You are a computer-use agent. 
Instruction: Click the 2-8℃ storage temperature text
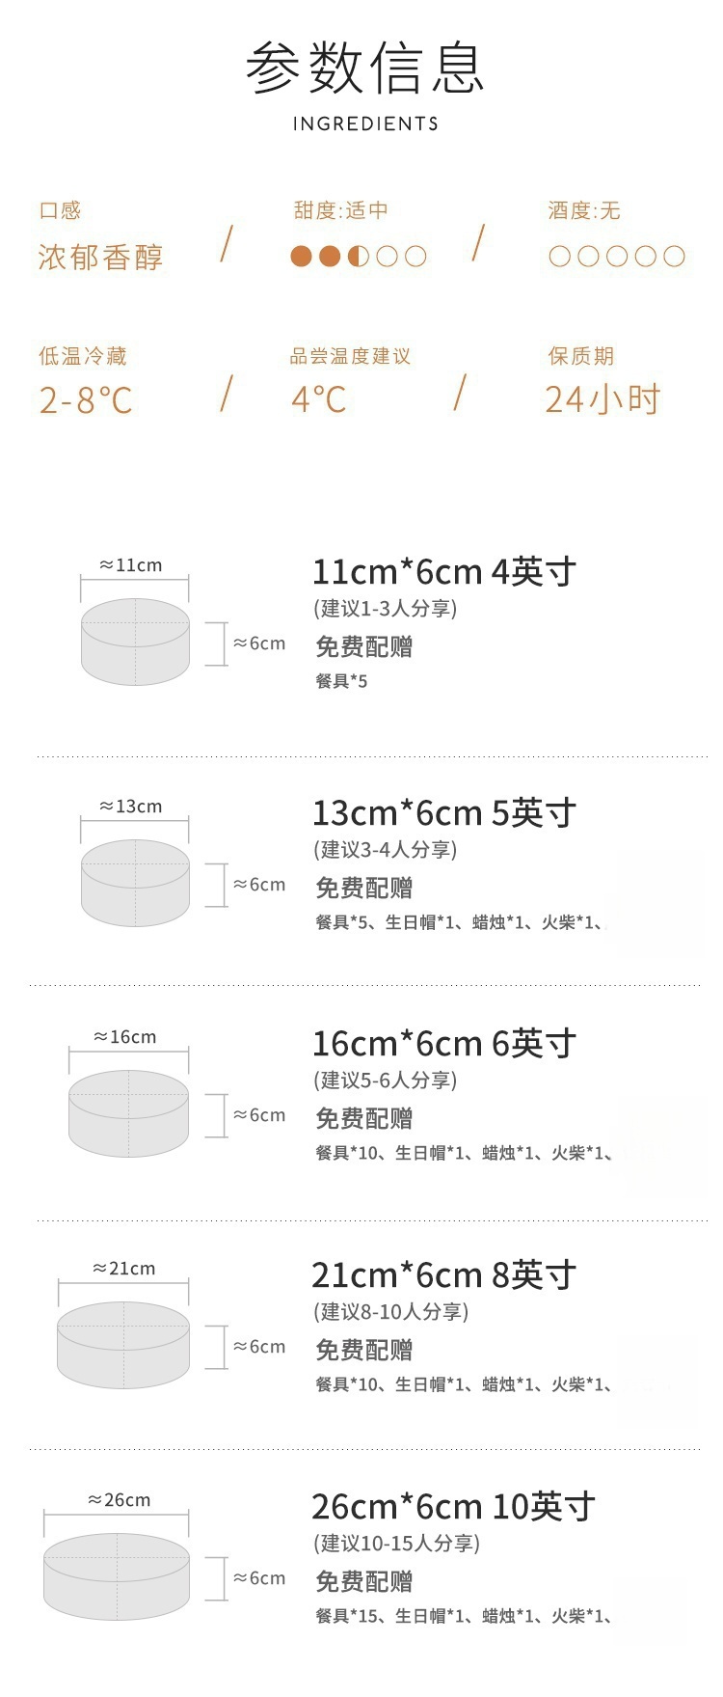tap(86, 400)
